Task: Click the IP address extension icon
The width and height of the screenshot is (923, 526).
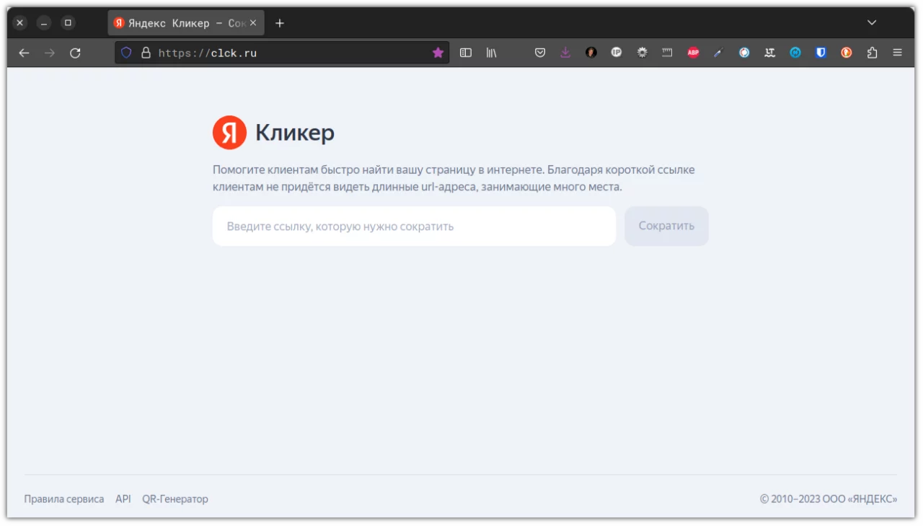Action: pyautogui.click(x=617, y=52)
